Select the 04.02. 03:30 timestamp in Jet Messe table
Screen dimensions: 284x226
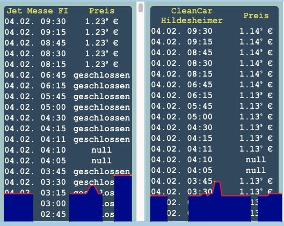35,182
